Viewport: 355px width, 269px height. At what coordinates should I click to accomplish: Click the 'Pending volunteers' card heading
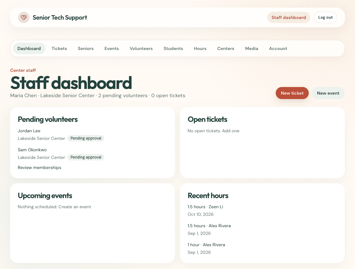coord(48,119)
